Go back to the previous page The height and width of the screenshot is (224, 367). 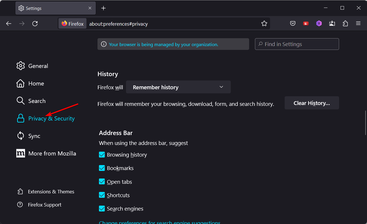[x=9, y=24]
